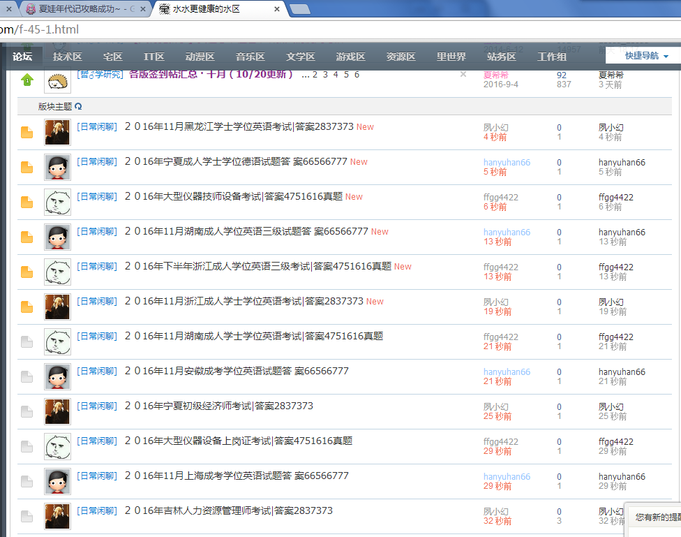Click the hedgehog avatar of pinned thread
Image resolution: width=681 pixels, height=537 pixels.
[57, 80]
